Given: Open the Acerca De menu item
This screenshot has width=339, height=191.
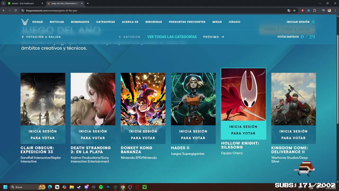Looking at the screenshot, I should coord(130,22).
